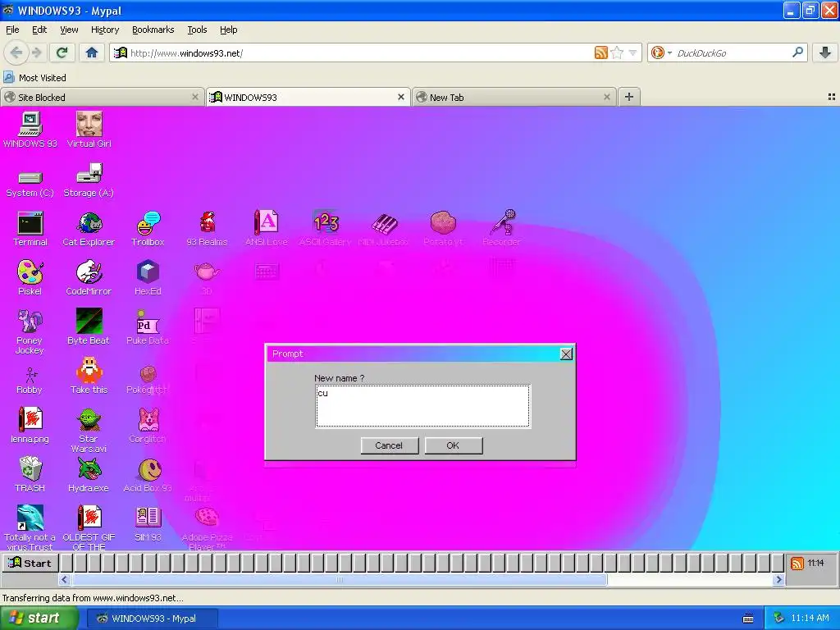Open the System (C:) drive
840x630 pixels.
tap(30, 183)
